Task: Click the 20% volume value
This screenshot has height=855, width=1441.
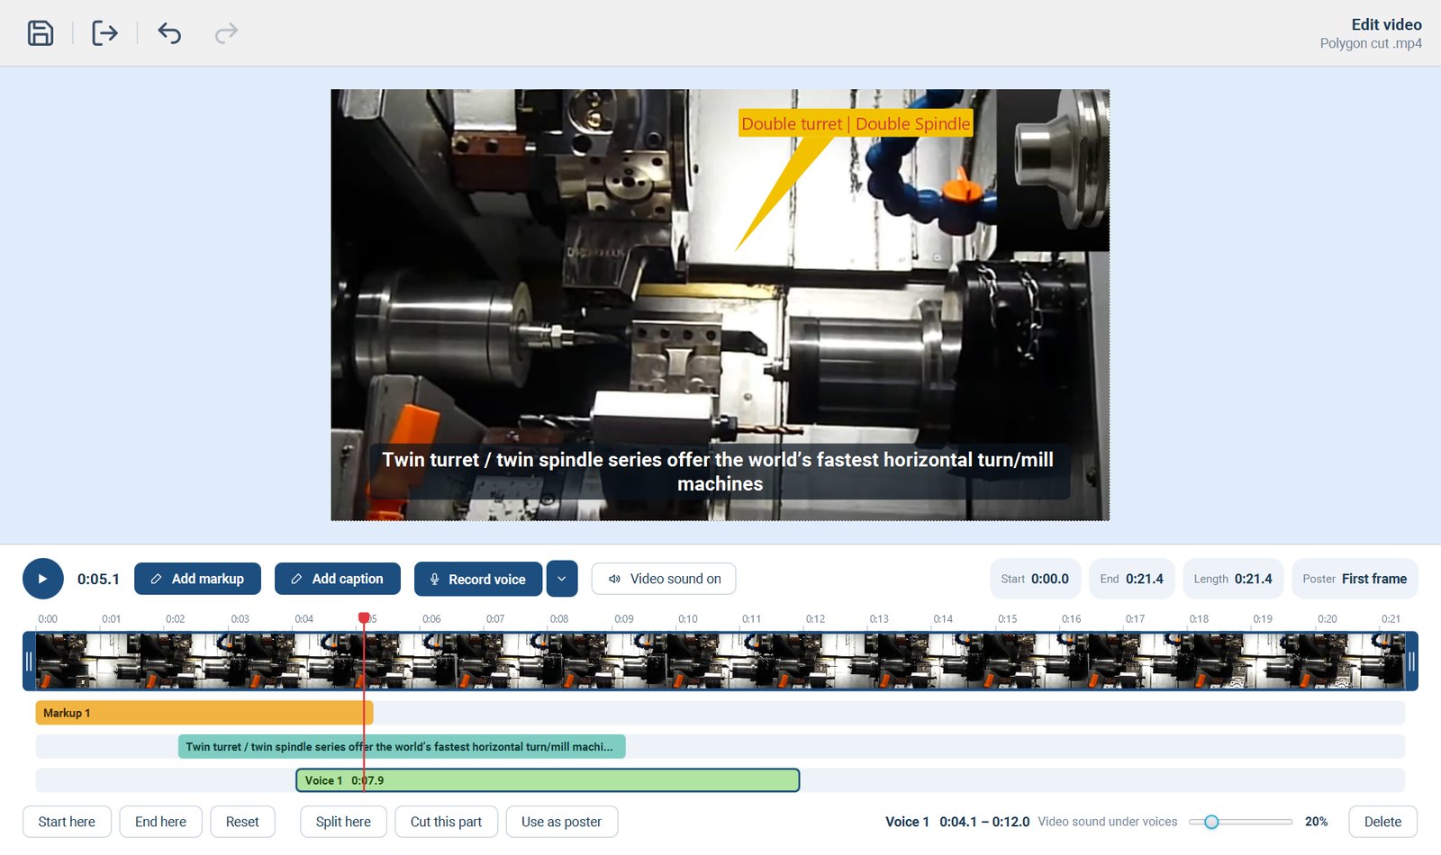Action: point(1316,822)
